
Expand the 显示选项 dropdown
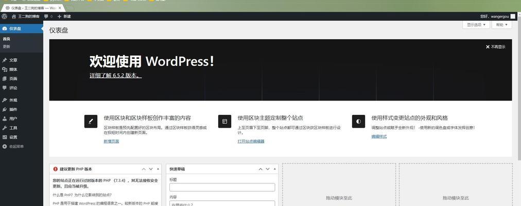click(476, 25)
